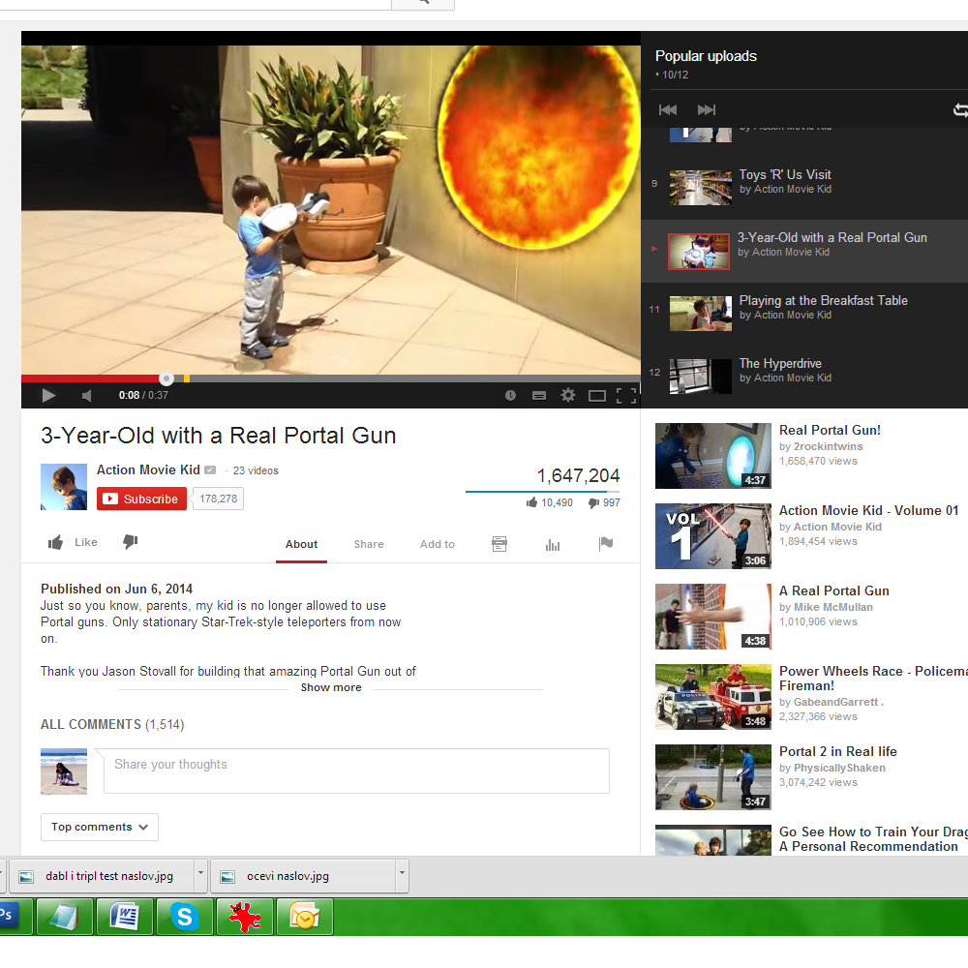
Task: Click the video progress bar scrubber
Action: 166,378
